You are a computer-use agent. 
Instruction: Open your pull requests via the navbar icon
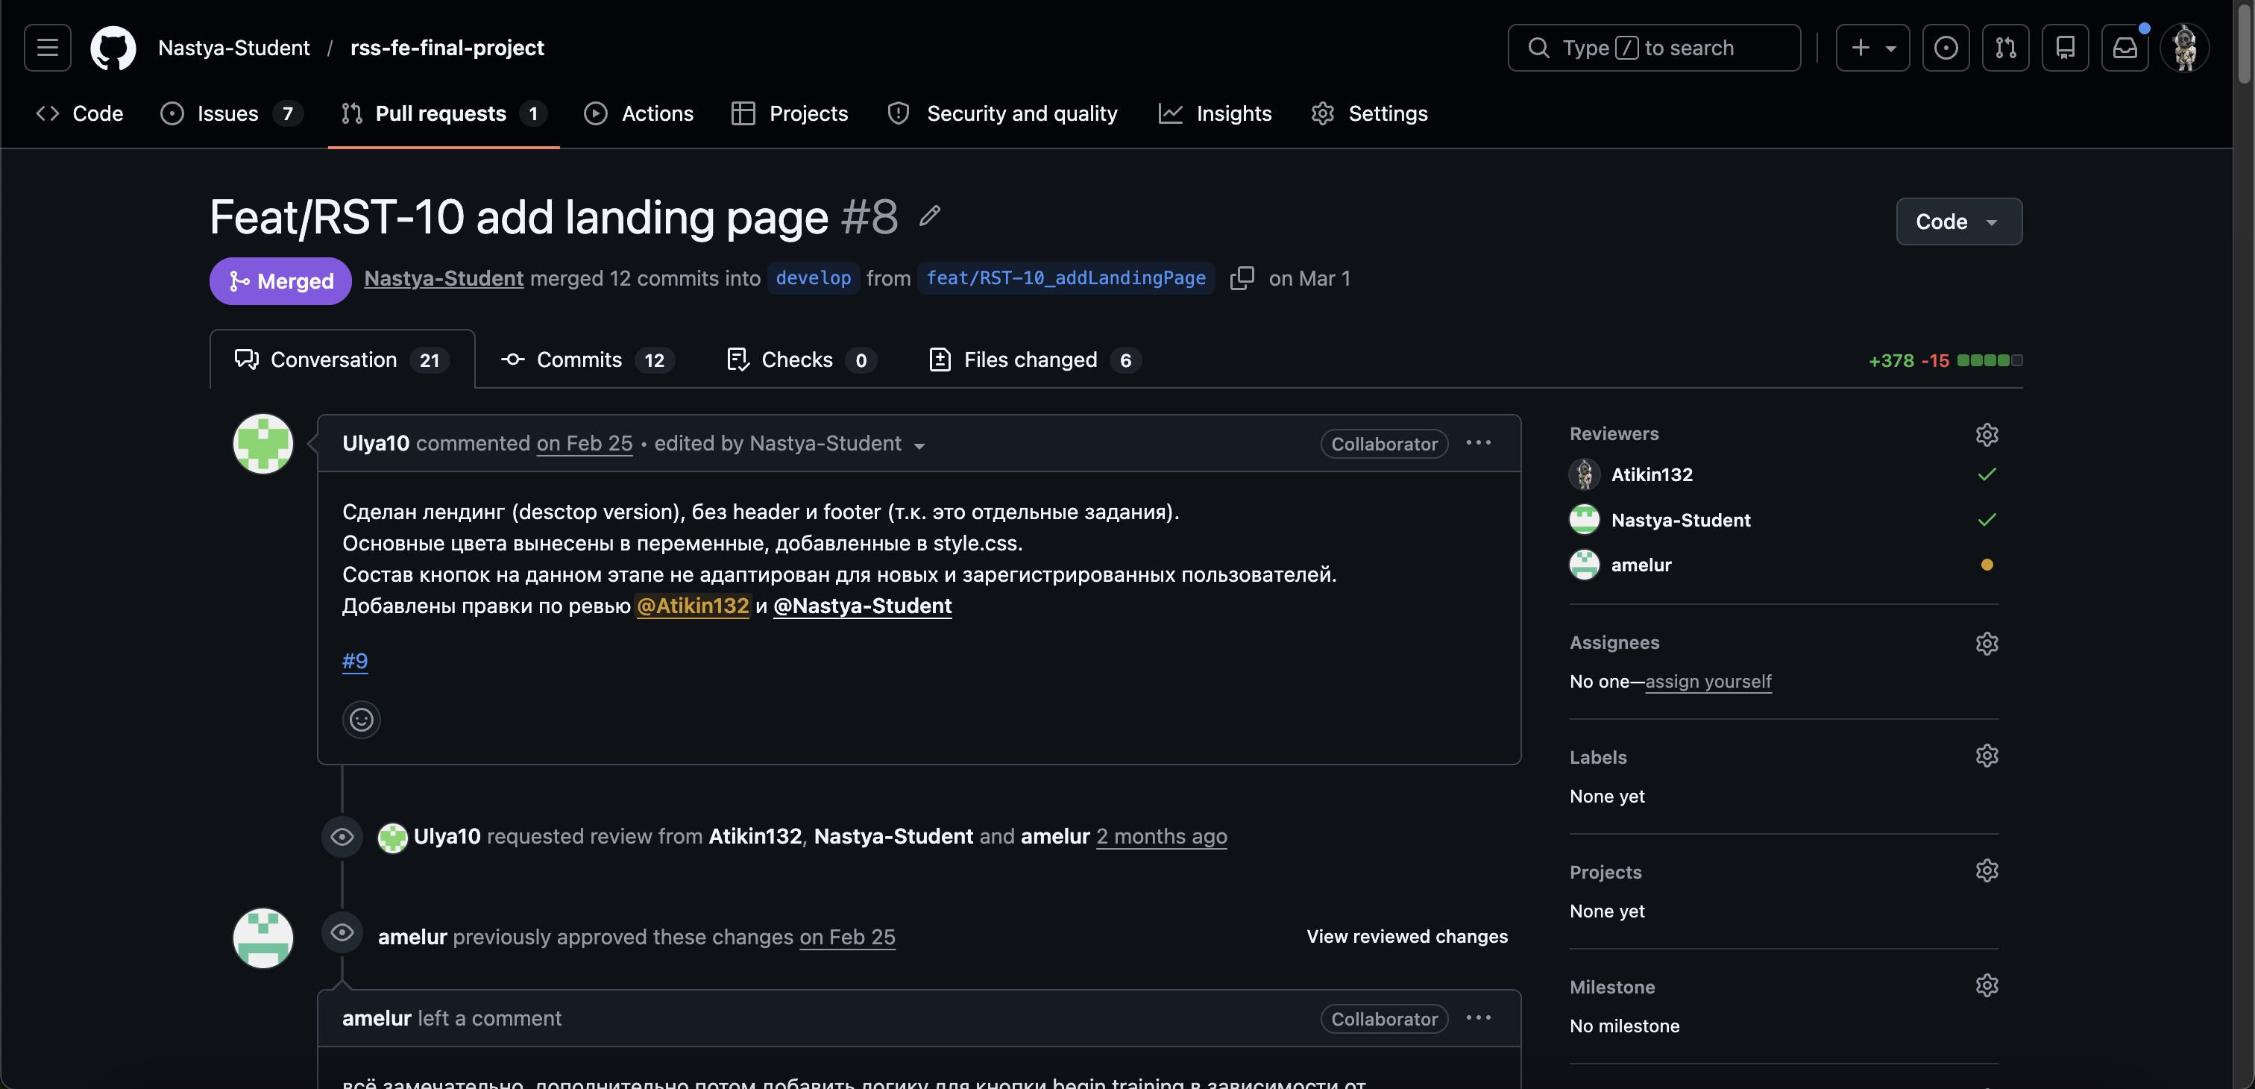2005,48
